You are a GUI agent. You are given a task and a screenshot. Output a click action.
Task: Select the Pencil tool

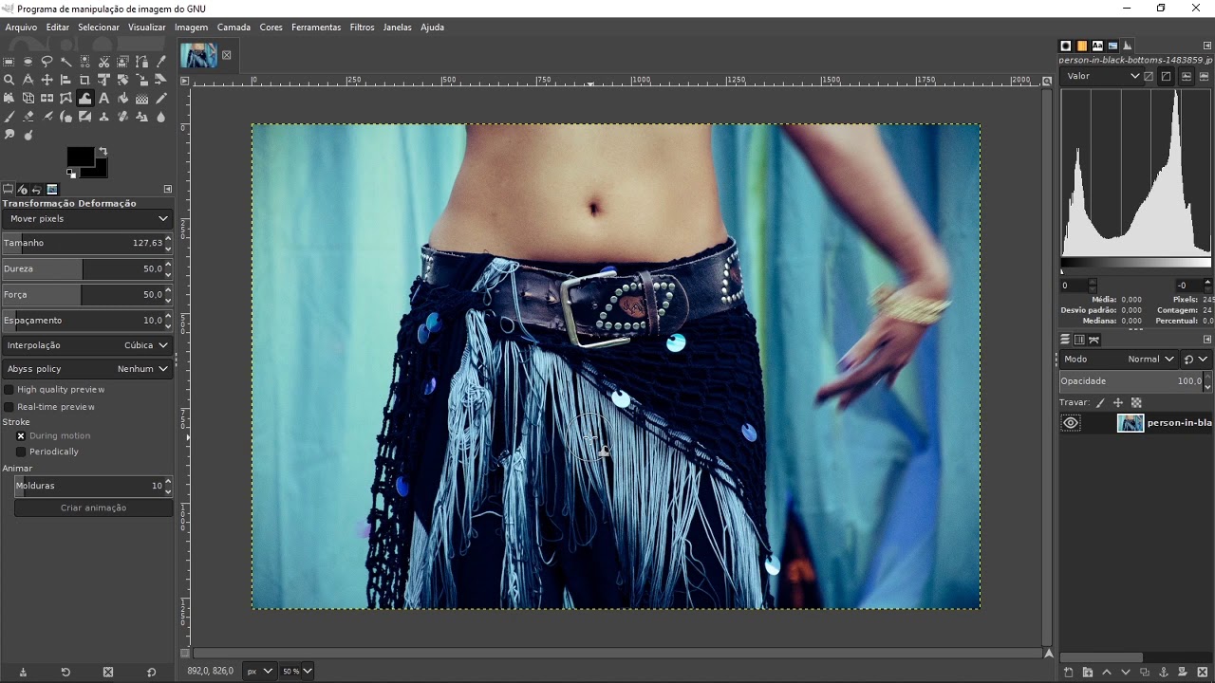[160, 98]
